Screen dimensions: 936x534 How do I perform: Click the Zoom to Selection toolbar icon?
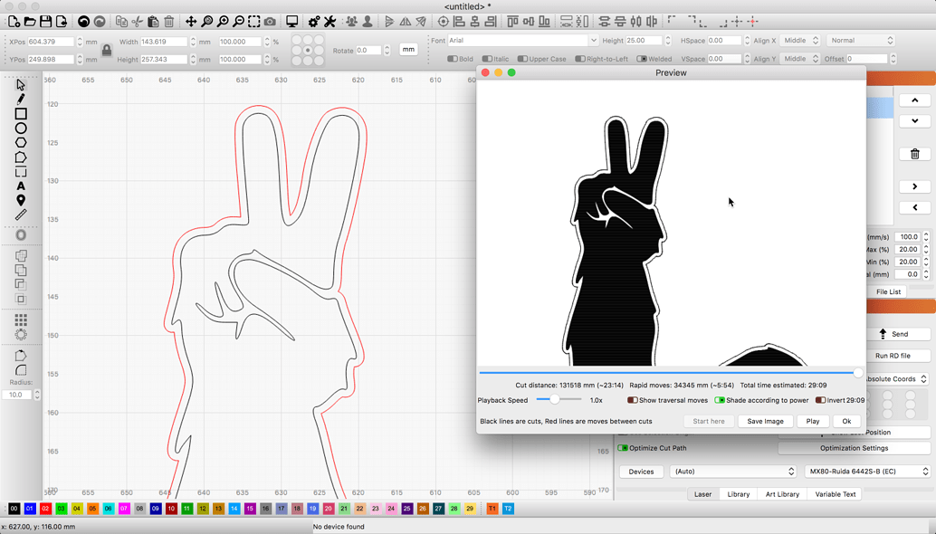pyautogui.click(x=255, y=20)
